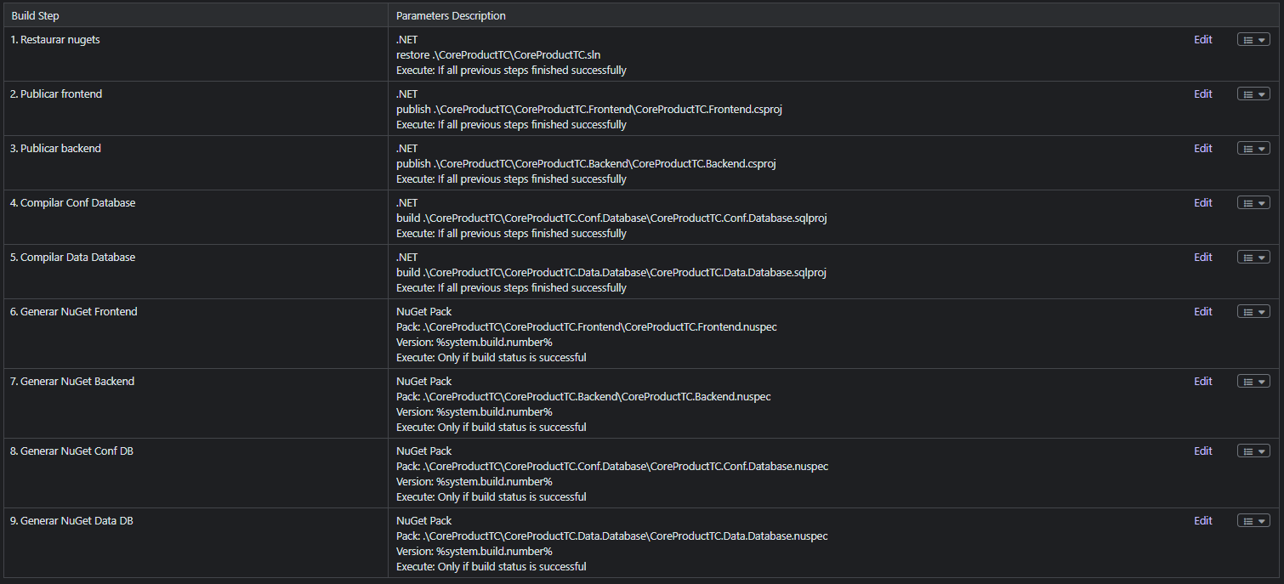Edit the Publicar frontend build step
The width and height of the screenshot is (1284, 584).
pos(1203,94)
